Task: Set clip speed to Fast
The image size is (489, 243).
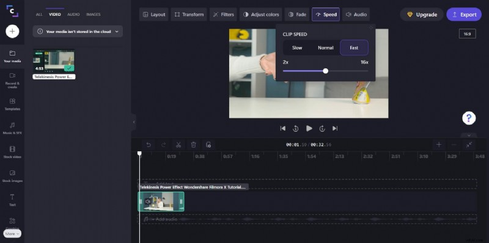Action: coord(354,48)
